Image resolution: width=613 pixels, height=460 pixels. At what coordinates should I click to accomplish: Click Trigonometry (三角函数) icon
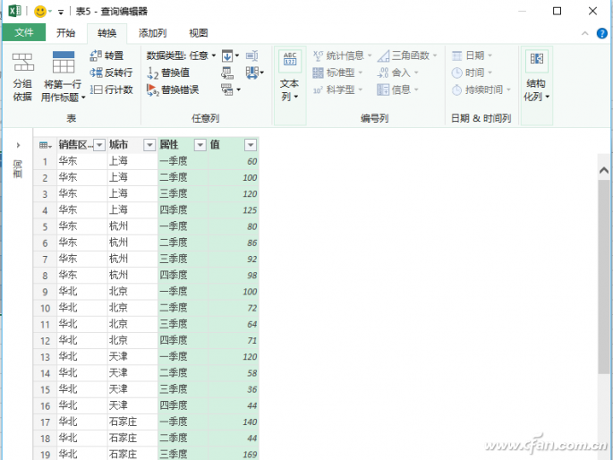pos(384,55)
